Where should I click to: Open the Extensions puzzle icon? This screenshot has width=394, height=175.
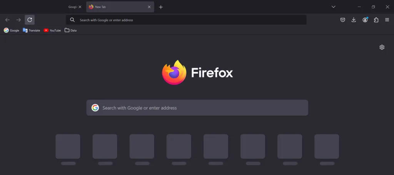point(376,20)
